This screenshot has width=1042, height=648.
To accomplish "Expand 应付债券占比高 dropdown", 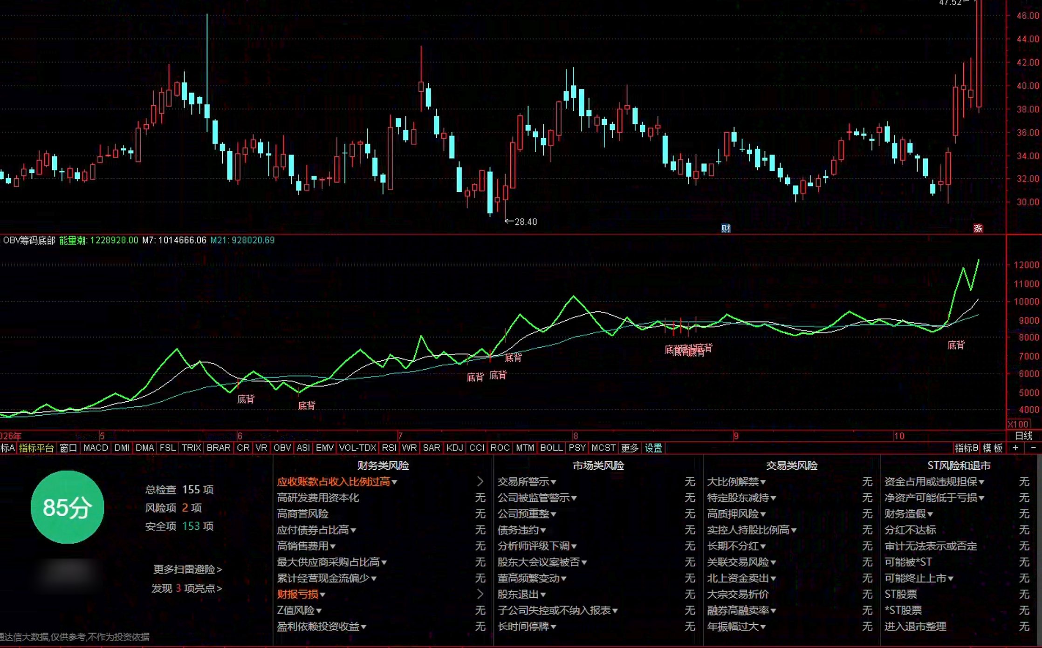I will [x=316, y=530].
